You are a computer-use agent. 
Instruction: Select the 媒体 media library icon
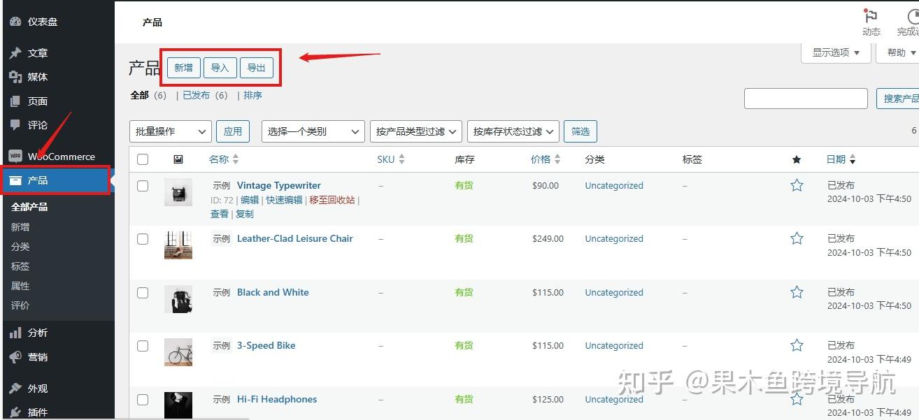click(15, 77)
